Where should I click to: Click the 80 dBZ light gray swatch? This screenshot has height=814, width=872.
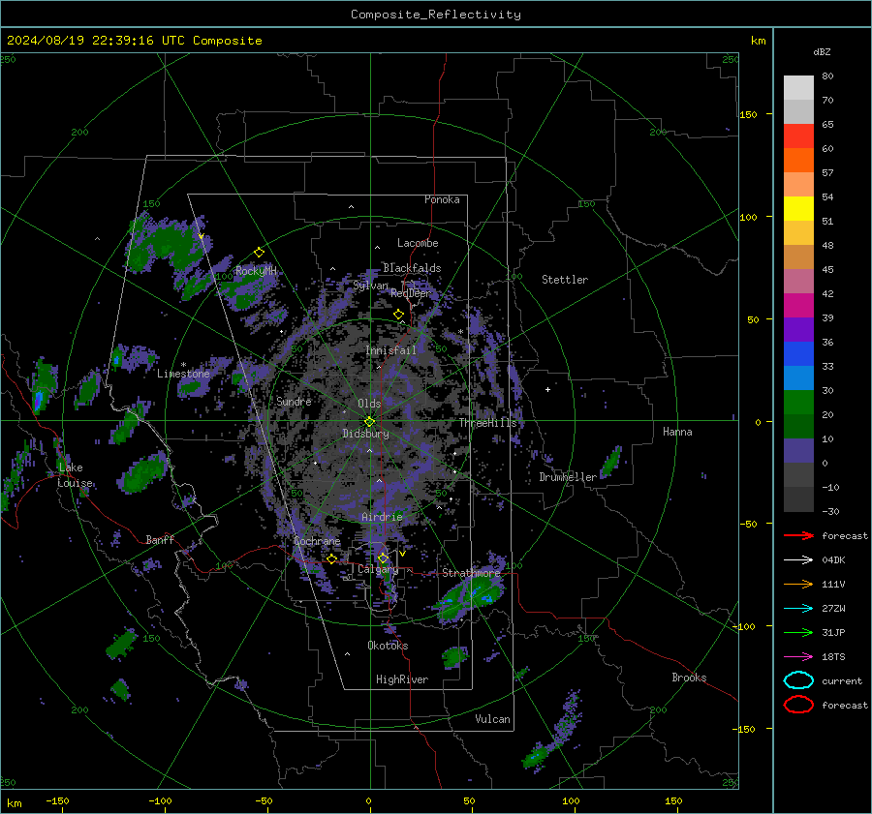[798, 88]
